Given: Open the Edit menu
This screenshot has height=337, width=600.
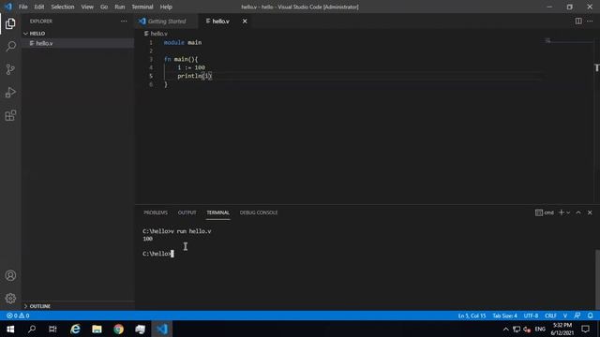Looking at the screenshot, I should point(39,7).
